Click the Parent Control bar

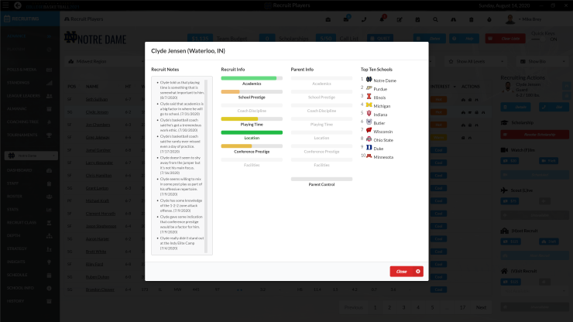click(x=321, y=179)
